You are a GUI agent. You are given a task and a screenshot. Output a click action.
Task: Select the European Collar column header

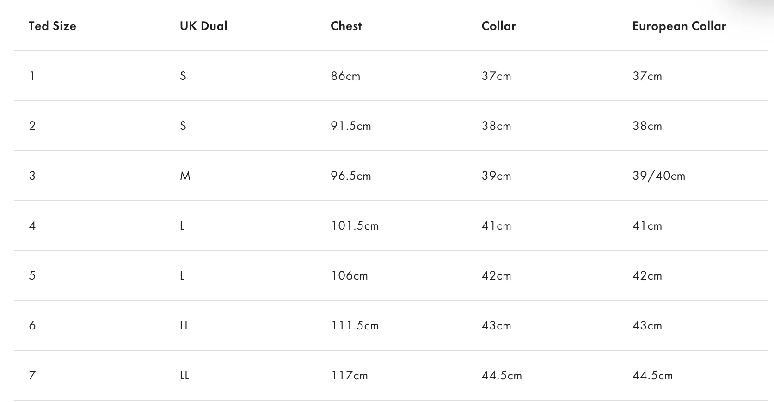pyautogui.click(x=679, y=26)
